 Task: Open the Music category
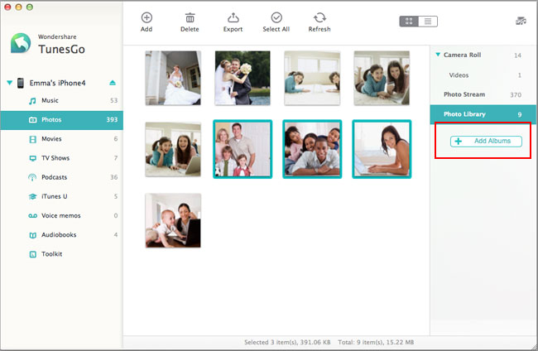point(62,100)
